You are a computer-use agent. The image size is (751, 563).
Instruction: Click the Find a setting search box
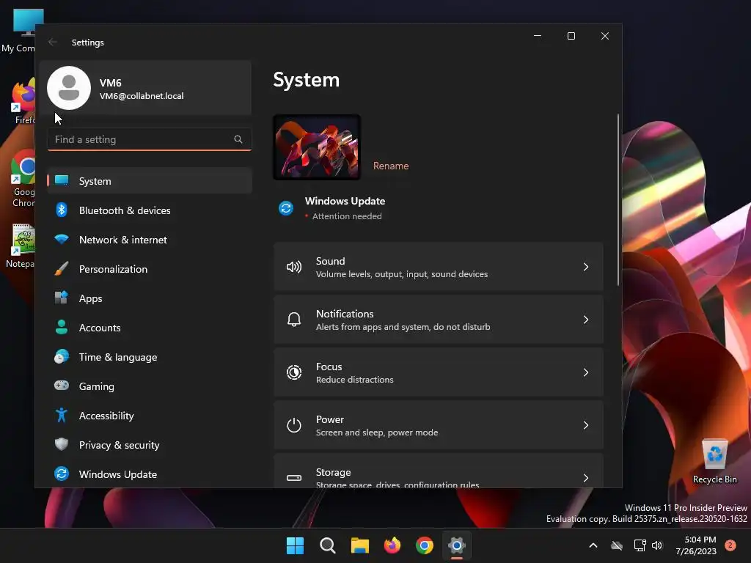pyautogui.click(x=150, y=139)
